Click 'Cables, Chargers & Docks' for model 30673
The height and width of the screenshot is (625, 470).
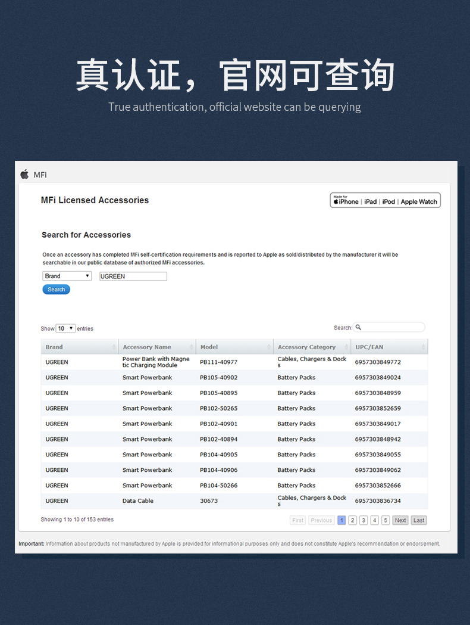312,500
